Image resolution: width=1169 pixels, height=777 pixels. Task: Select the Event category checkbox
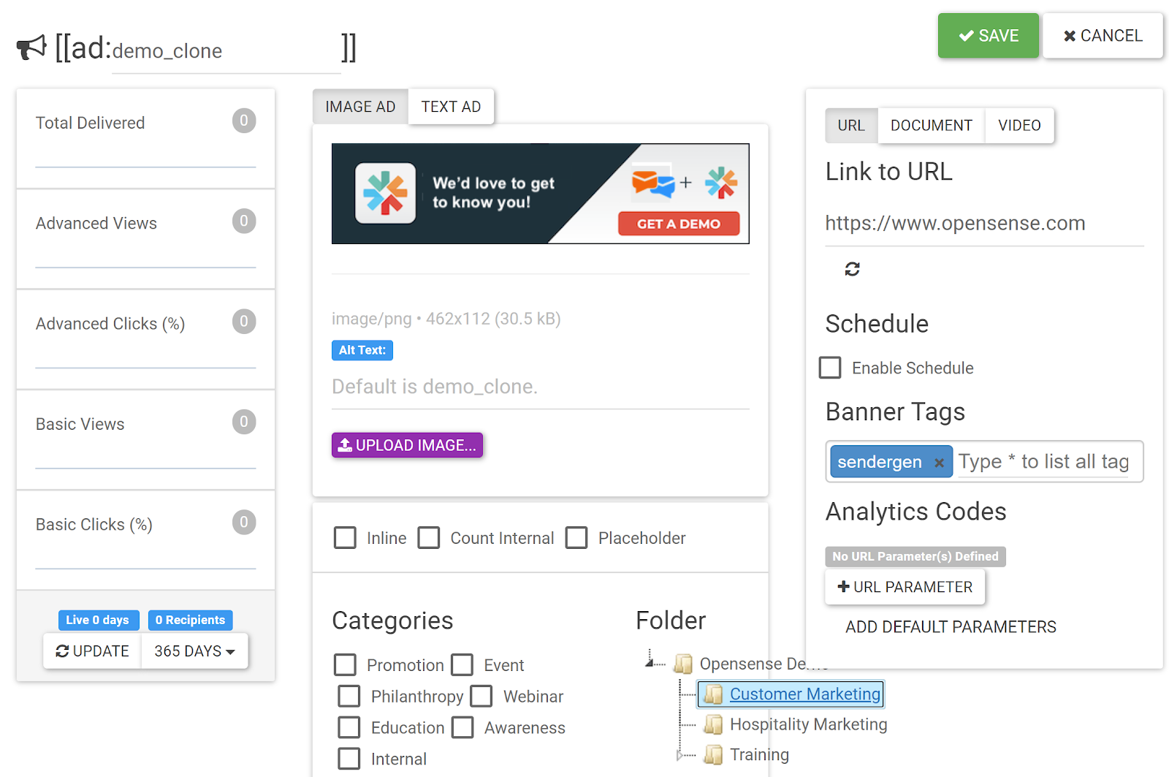[x=462, y=665]
